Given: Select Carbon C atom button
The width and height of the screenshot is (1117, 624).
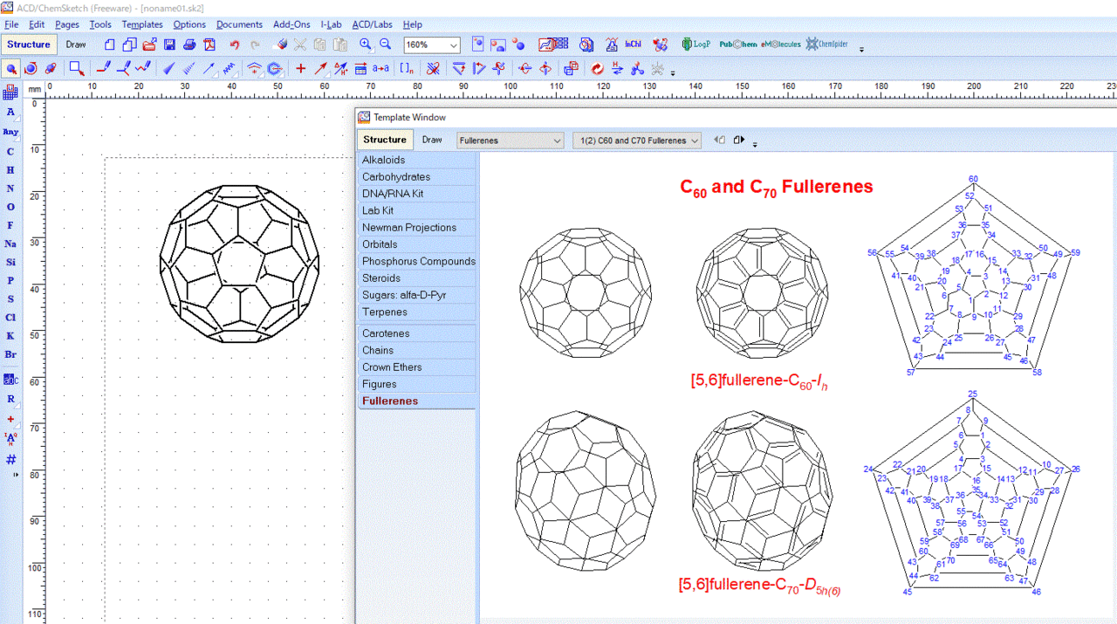Looking at the screenshot, I should [x=10, y=152].
